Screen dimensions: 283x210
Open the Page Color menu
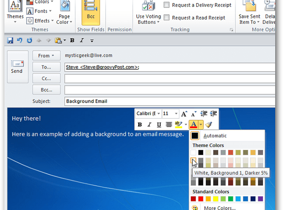64,13
